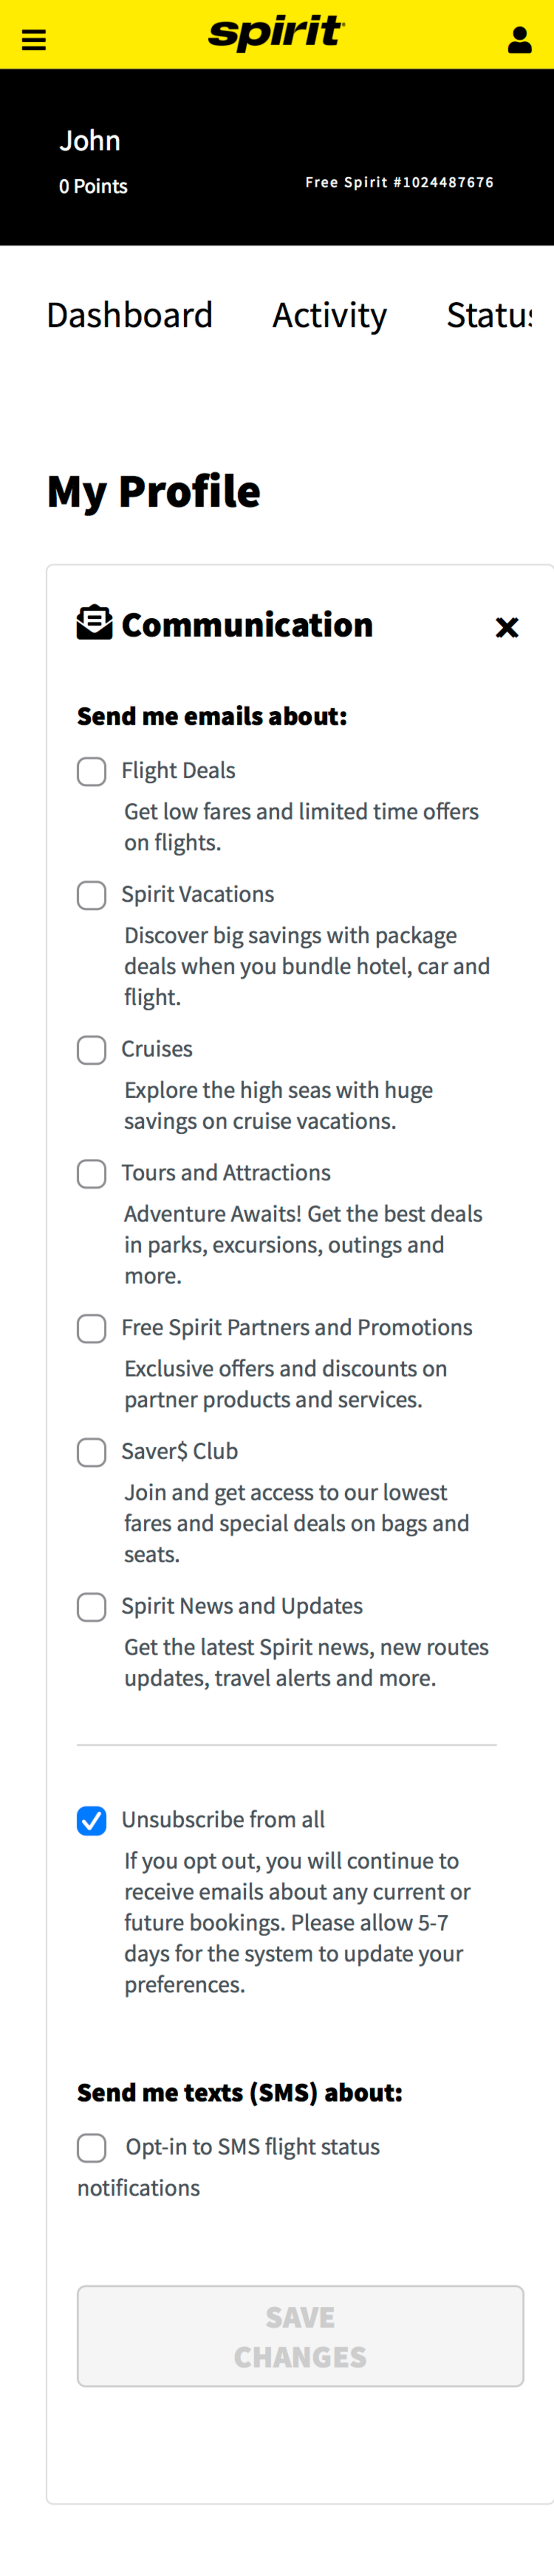Enable Flight Deals emails checkbox
This screenshot has width=554, height=2576.
coord(92,771)
